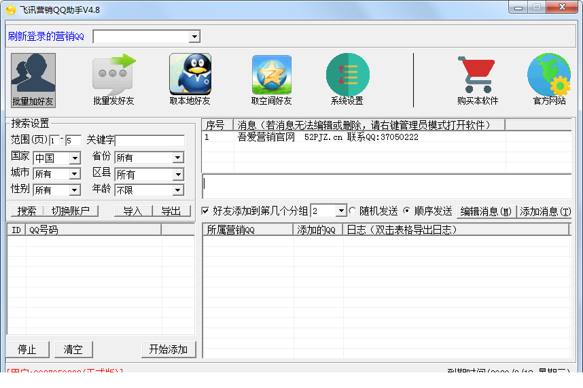Open the 城市 city dropdown
583x388 pixels.
[x=75, y=174]
